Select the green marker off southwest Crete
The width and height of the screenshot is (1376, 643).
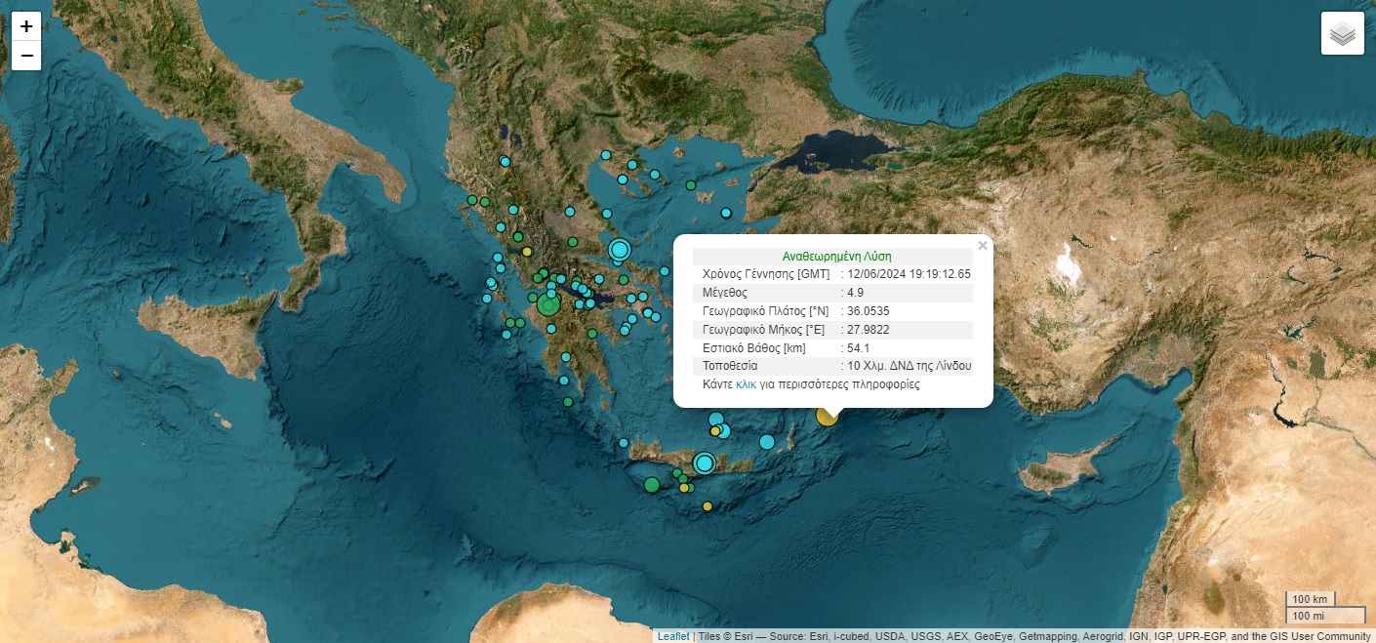tap(652, 484)
